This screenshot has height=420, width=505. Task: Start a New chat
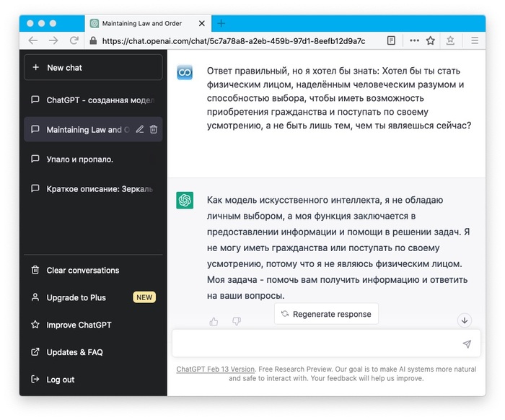[x=92, y=68]
